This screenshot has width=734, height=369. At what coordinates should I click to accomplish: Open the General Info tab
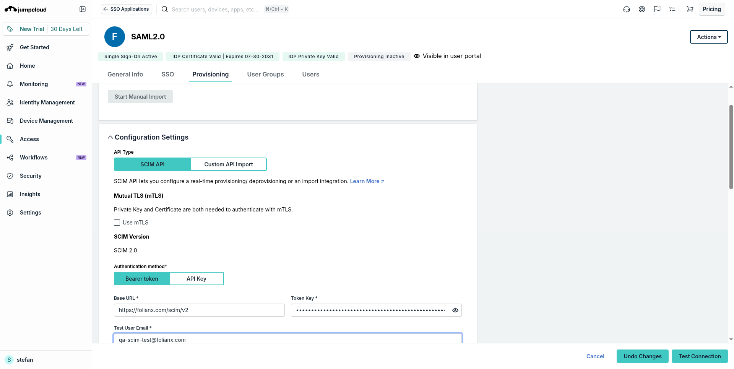point(125,74)
